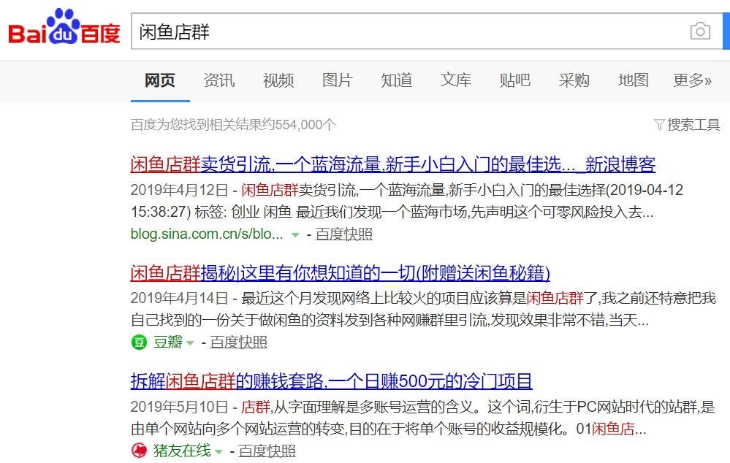The width and height of the screenshot is (730, 463).
Task: Click result count text 约554,000个
Action: [x=300, y=125]
